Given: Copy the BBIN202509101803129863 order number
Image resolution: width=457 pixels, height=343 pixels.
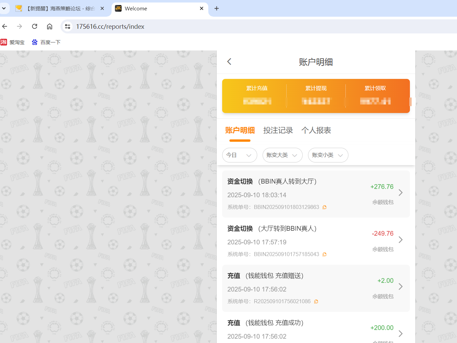Looking at the screenshot, I should click(x=324, y=207).
